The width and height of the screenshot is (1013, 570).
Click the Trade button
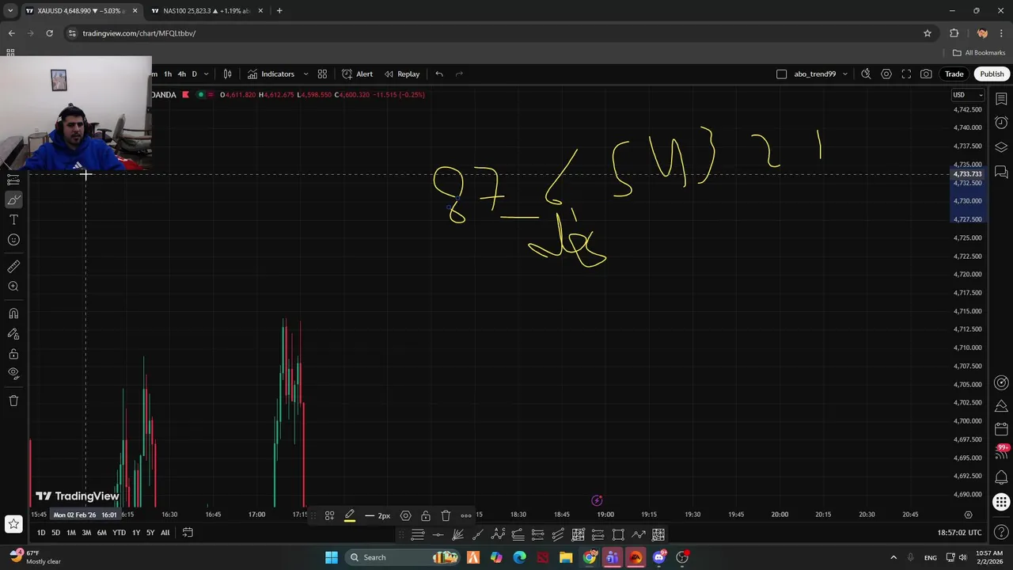click(954, 74)
